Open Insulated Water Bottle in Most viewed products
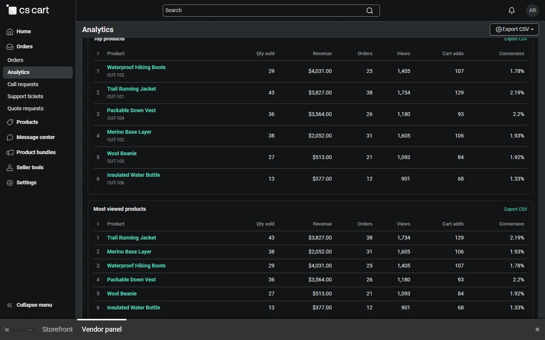The height and width of the screenshot is (340, 545). point(134,308)
